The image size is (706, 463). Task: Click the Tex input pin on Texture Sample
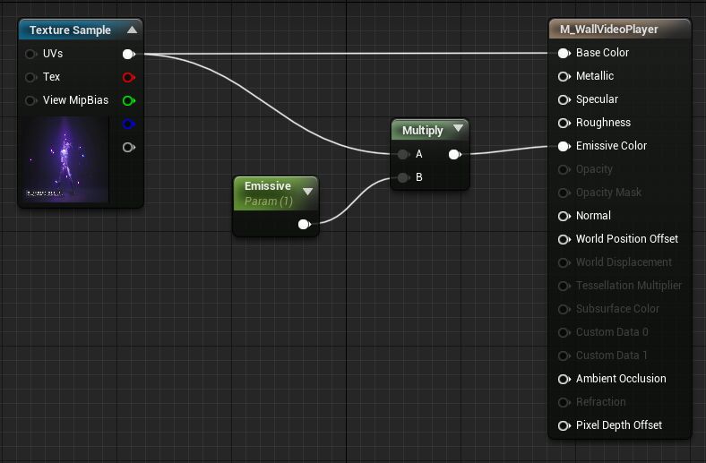[30, 77]
